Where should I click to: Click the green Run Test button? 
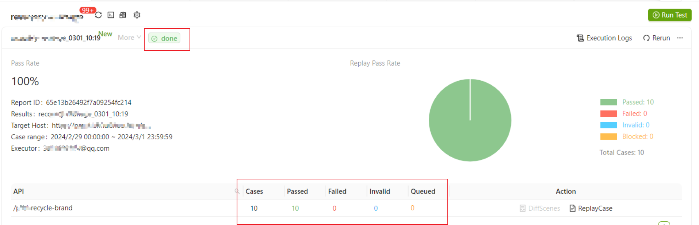pyautogui.click(x=669, y=15)
